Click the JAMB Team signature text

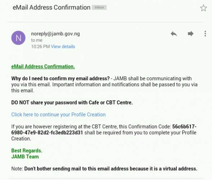pyautogui.click(x=25, y=157)
